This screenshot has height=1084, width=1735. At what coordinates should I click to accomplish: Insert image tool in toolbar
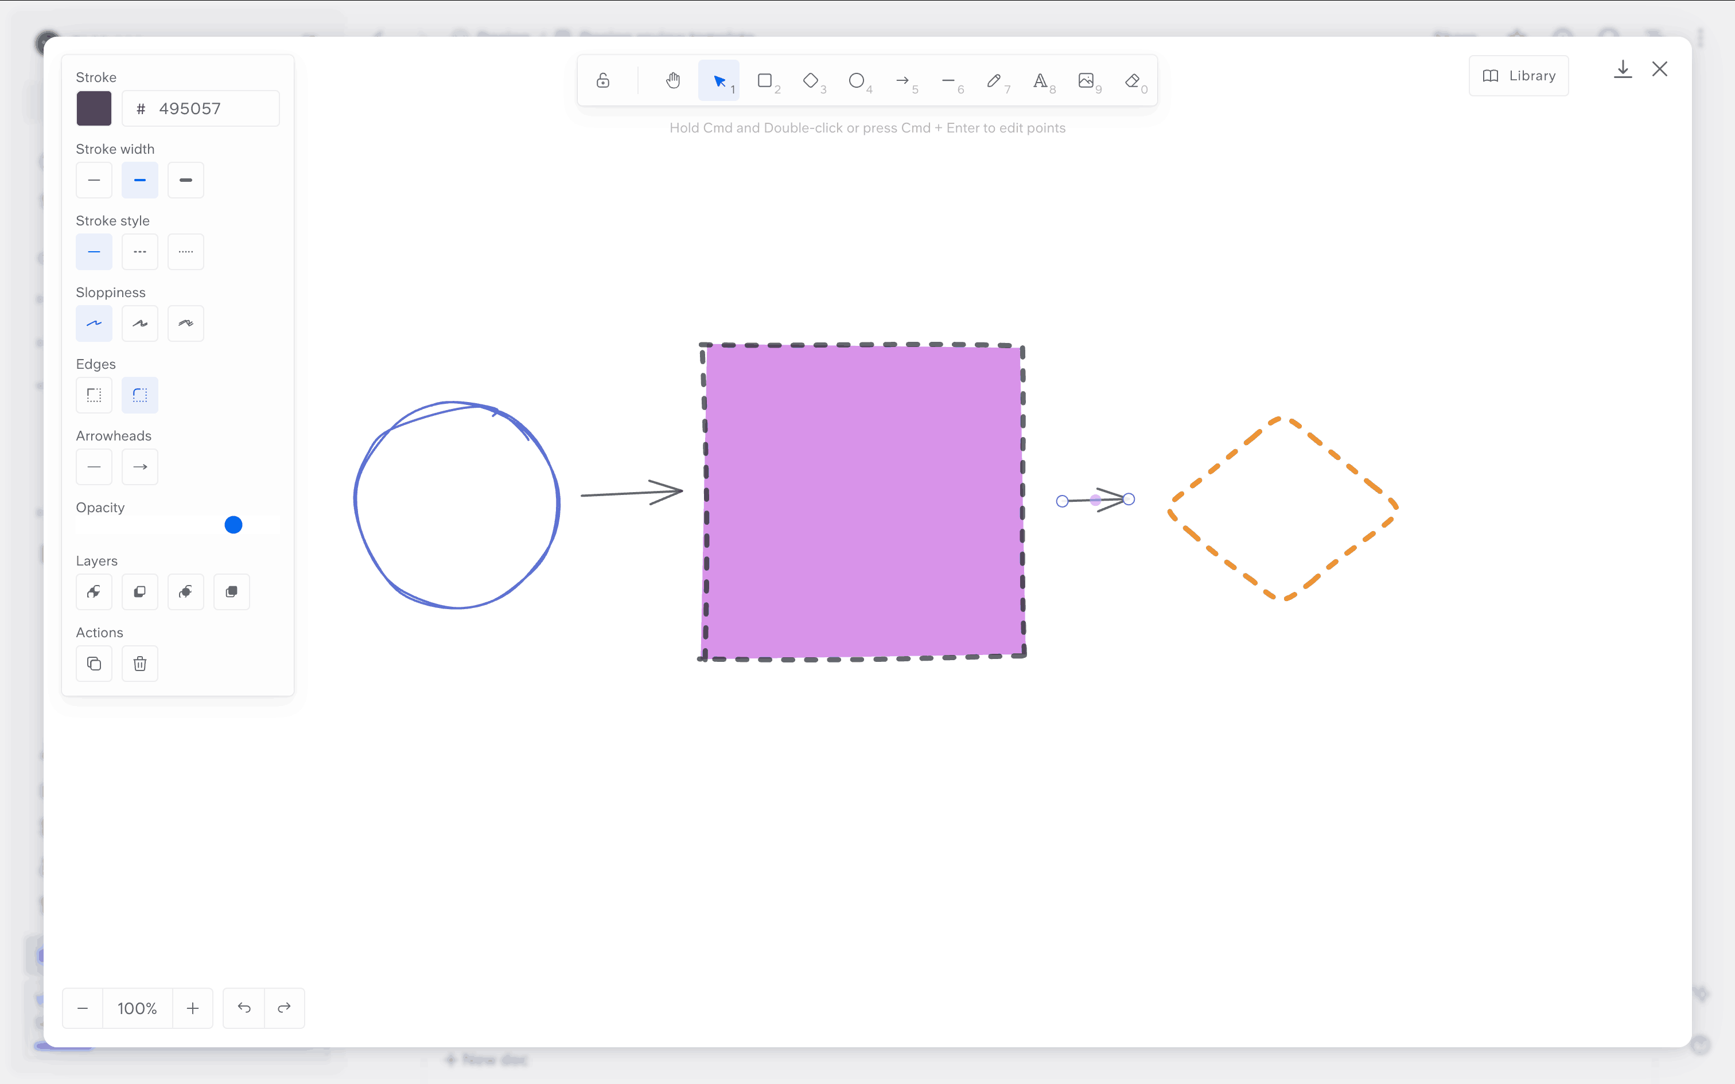pyautogui.click(x=1086, y=80)
